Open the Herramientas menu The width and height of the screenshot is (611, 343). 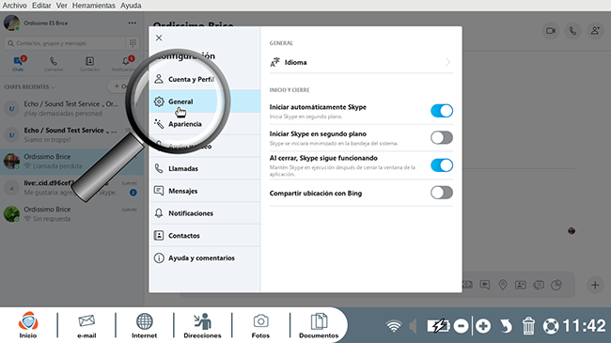tap(93, 6)
